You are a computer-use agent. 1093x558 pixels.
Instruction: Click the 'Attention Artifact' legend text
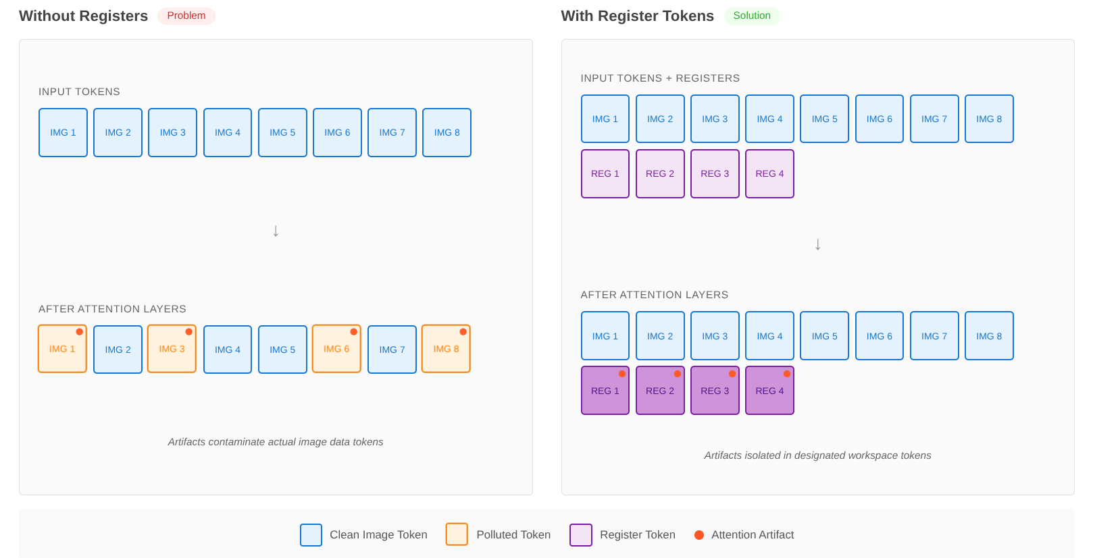pos(753,535)
